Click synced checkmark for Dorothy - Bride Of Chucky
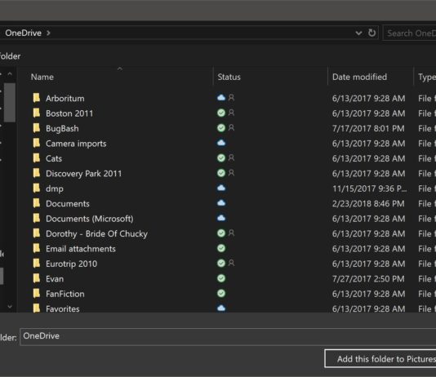The height and width of the screenshot is (377, 436). [x=221, y=233]
